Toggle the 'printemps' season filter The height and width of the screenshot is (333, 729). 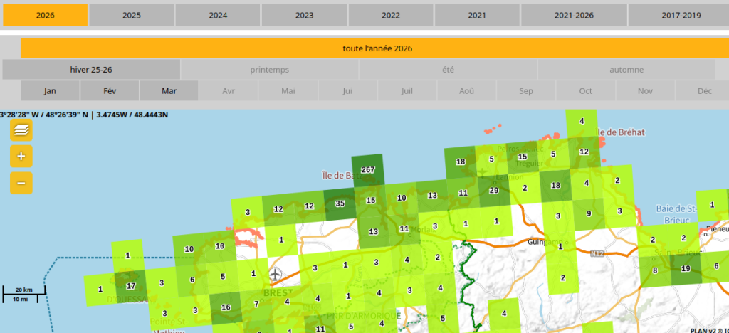pos(270,70)
